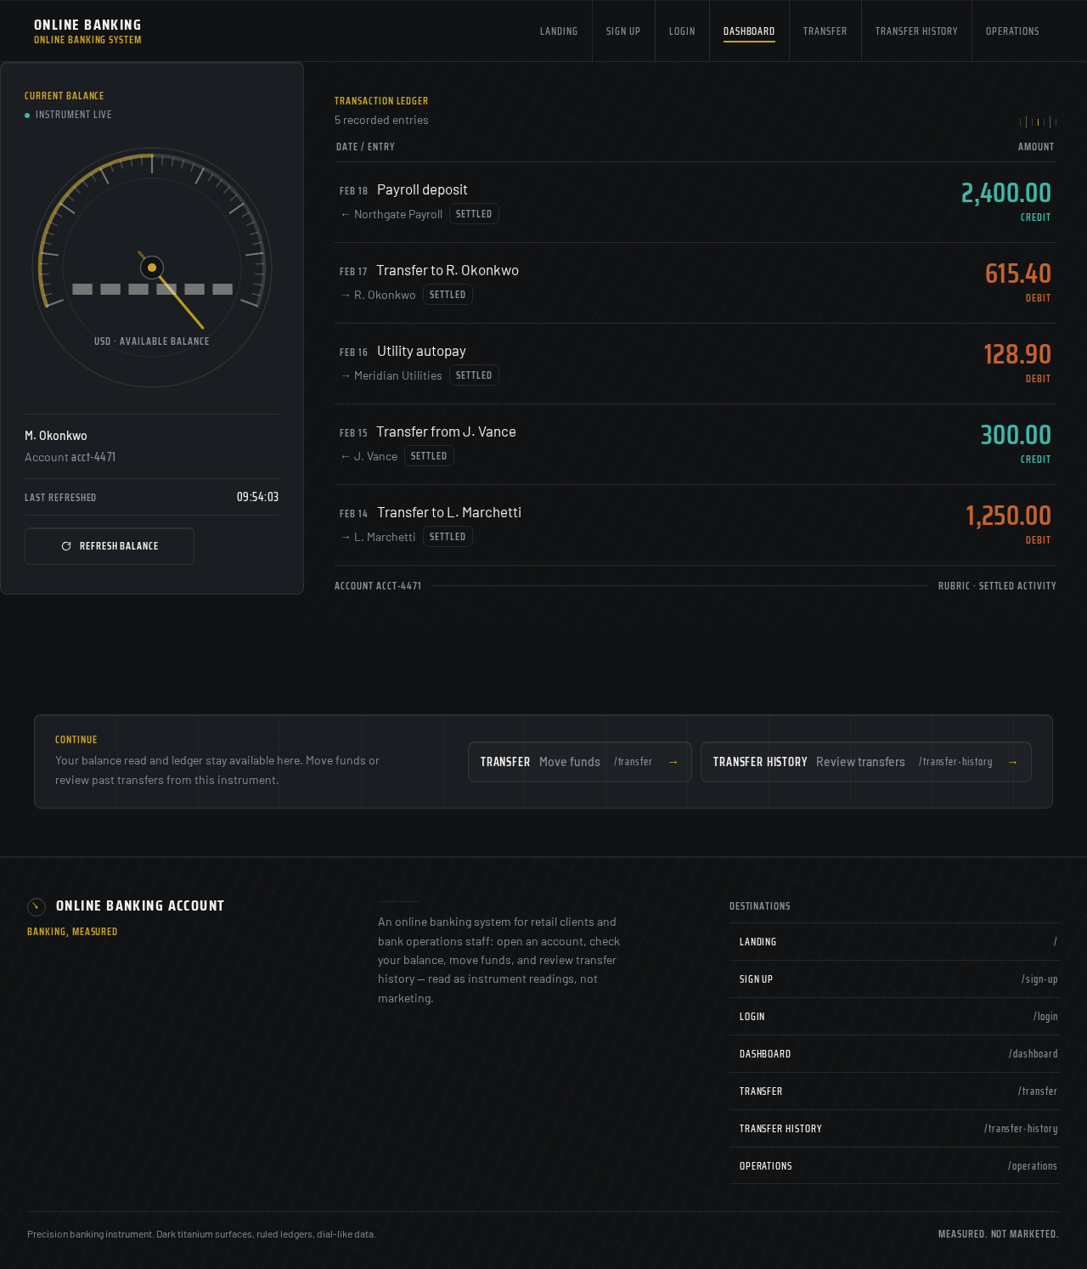Image resolution: width=1087 pixels, height=1269 pixels.
Task: Click Settled badge on Meridian Utilities row
Action: [x=474, y=375]
